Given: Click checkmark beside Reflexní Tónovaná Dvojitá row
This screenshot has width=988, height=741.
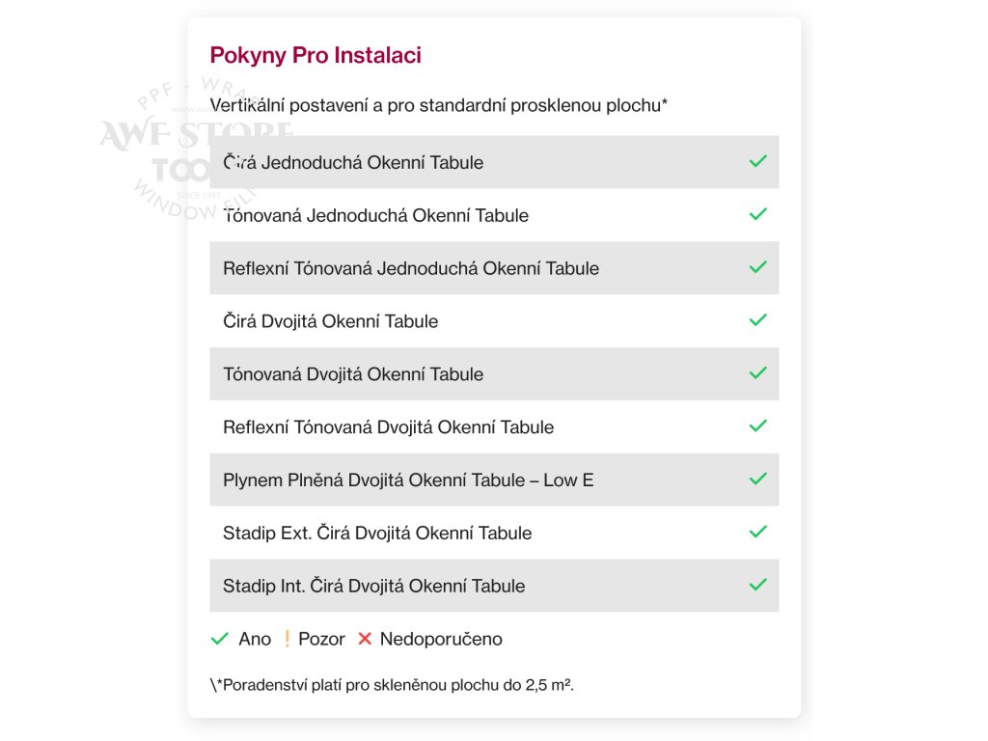Looking at the screenshot, I should pyautogui.click(x=758, y=425).
